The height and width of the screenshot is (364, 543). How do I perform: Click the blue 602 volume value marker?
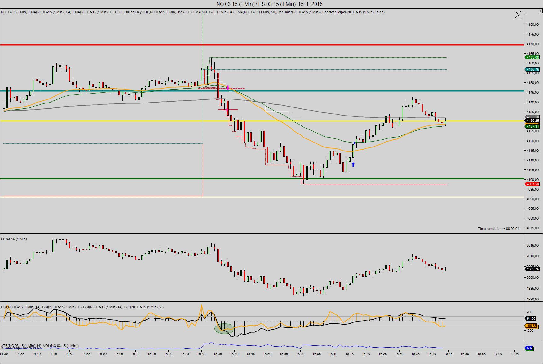coord(529,348)
